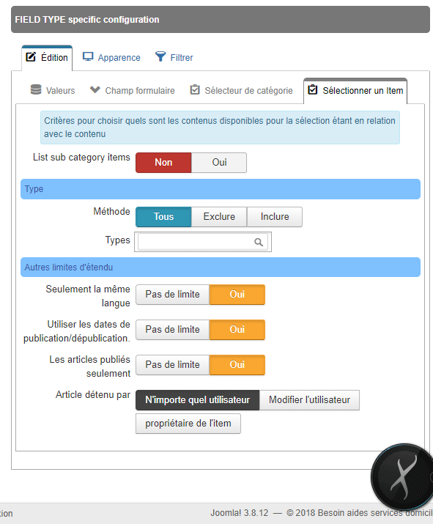Open the round X floating button
The width and height of the screenshot is (433, 524).
[404, 476]
